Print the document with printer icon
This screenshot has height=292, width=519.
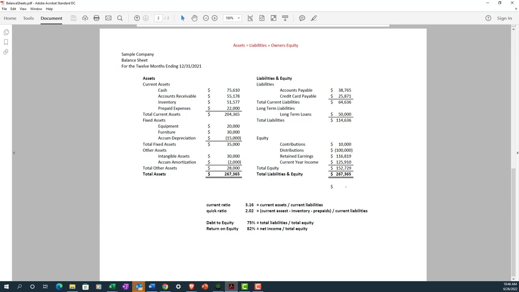(97, 18)
